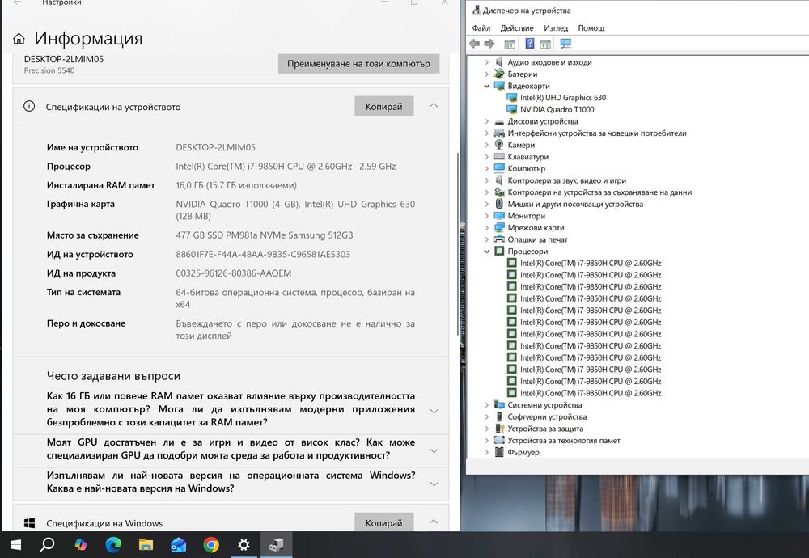Image resolution: width=809 pixels, height=558 pixels.
Task: Click the Settings back arrow
Action: pos(18,2)
